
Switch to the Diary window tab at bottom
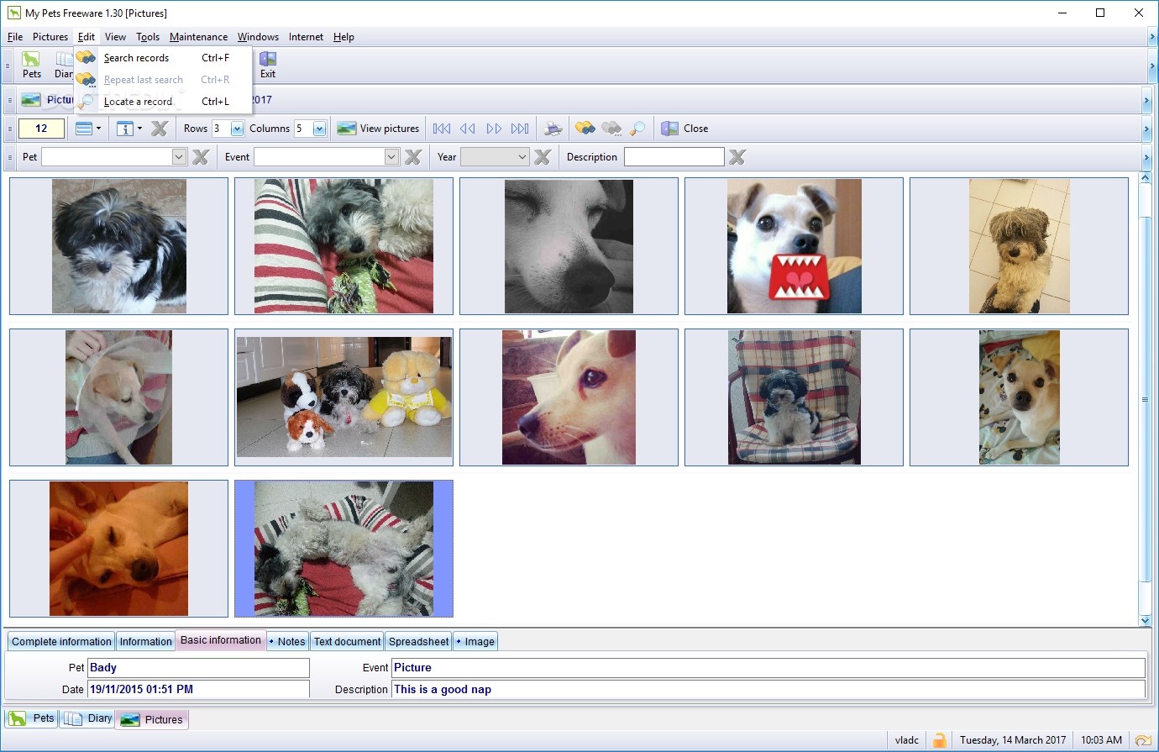click(87, 718)
